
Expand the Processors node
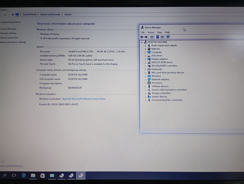click(x=145, y=83)
